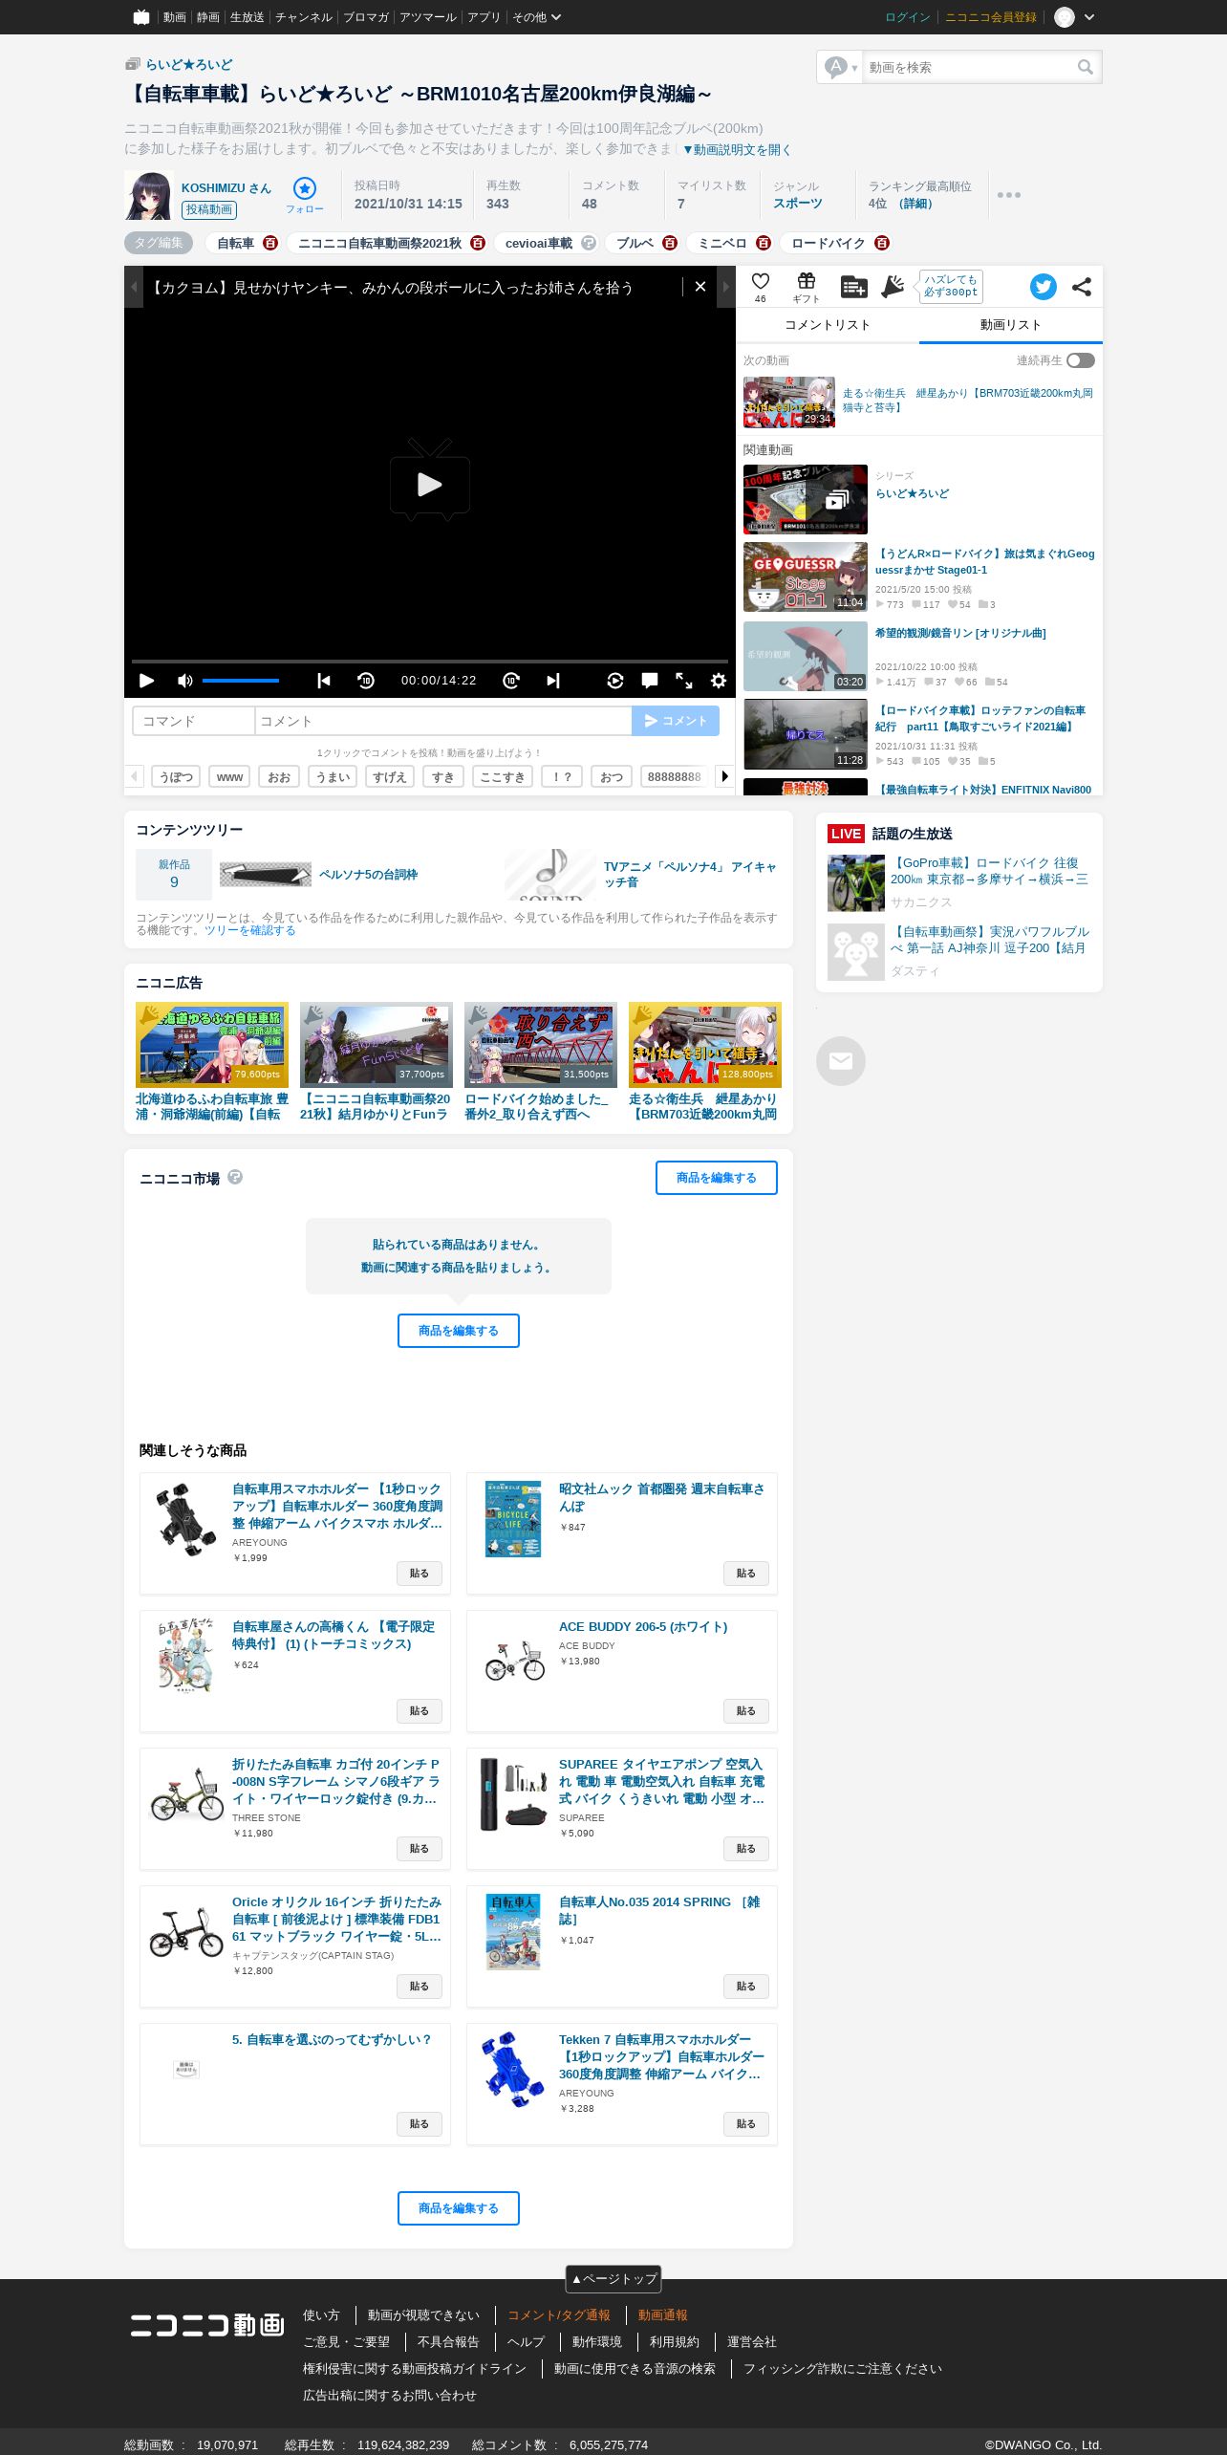Open 生放送 in top navigation
The height and width of the screenshot is (2455, 1227).
pyautogui.click(x=247, y=17)
